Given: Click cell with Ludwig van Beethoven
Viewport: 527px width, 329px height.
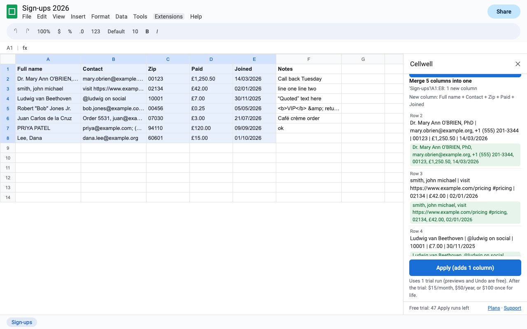Looking at the screenshot, I should point(48,99).
